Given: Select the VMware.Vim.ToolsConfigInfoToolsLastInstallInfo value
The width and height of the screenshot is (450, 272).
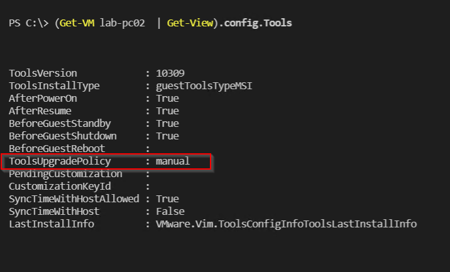Looking at the screenshot, I should tap(286, 224).
